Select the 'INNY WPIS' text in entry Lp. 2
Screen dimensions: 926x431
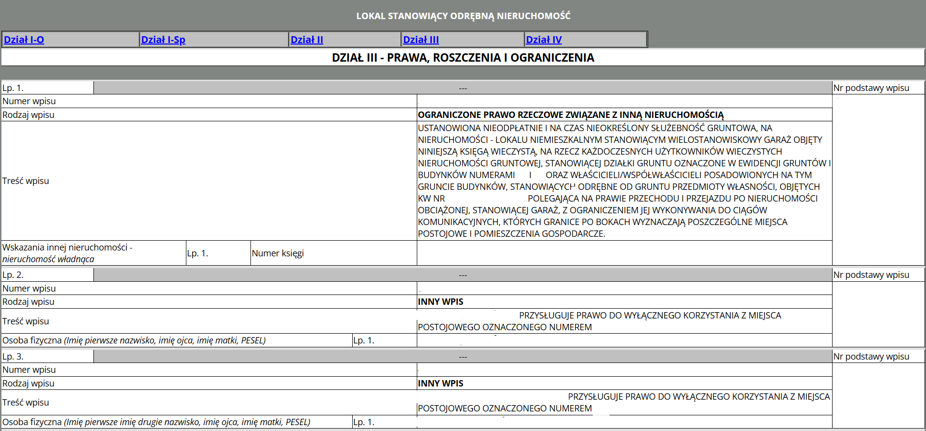tap(440, 302)
